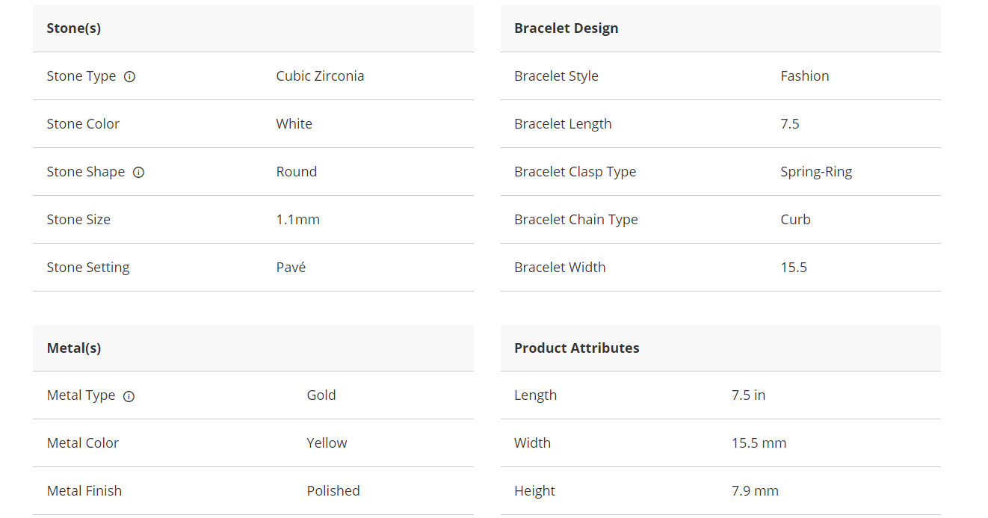Click the Stone(s) section header

(x=74, y=28)
